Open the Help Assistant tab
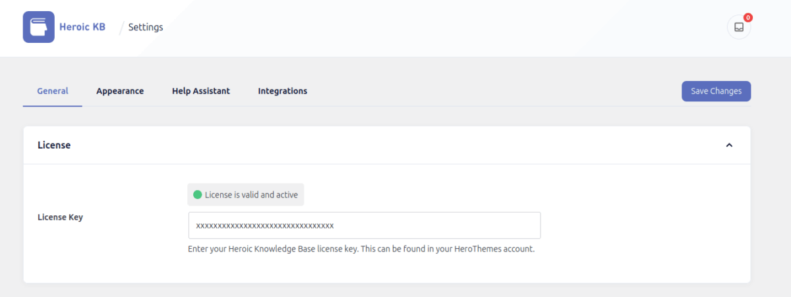Image resolution: width=791 pixels, height=297 pixels. pos(201,91)
